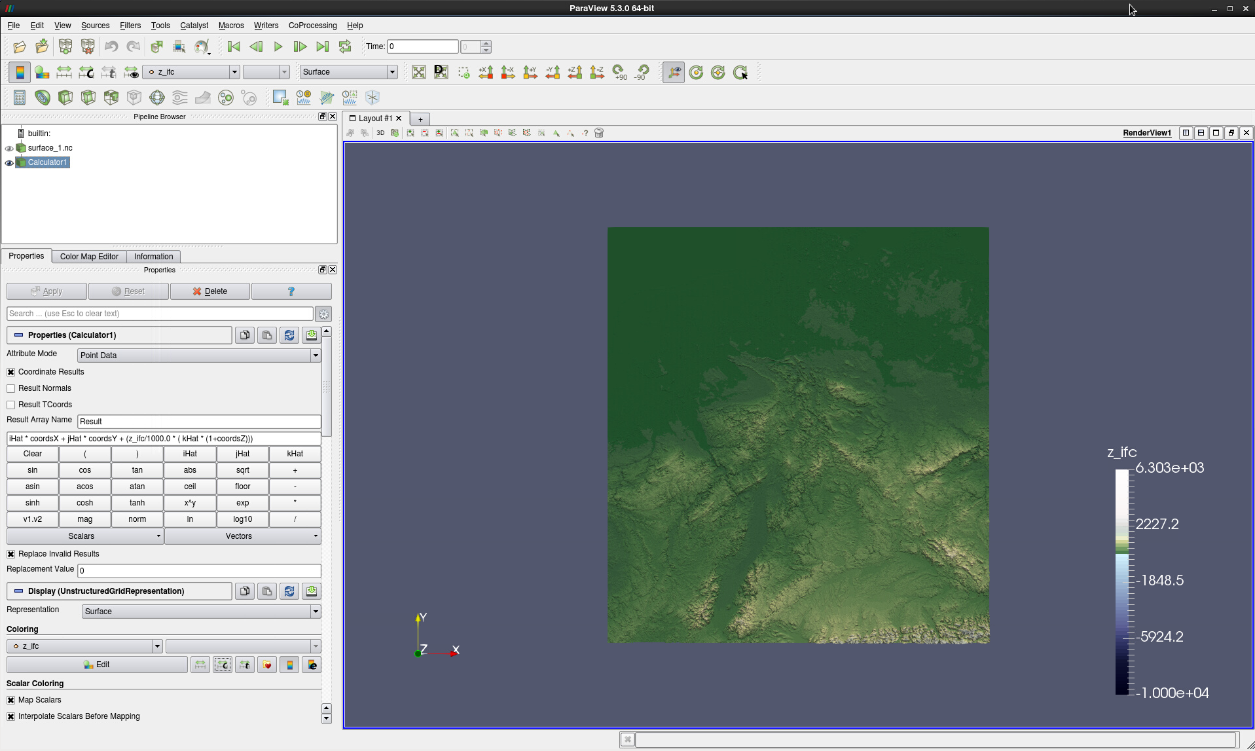
Task: Open the Attribute Mode dropdown
Action: (x=198, y=356)
